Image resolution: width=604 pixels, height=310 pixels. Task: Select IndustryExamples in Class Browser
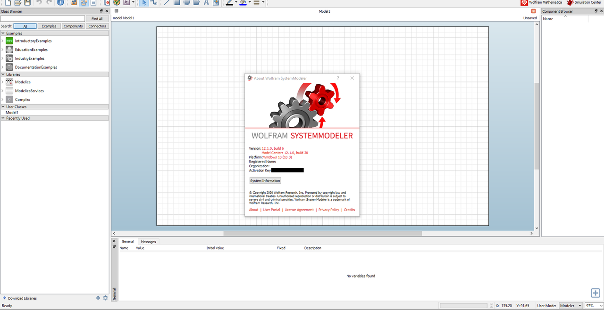(30, 58)
